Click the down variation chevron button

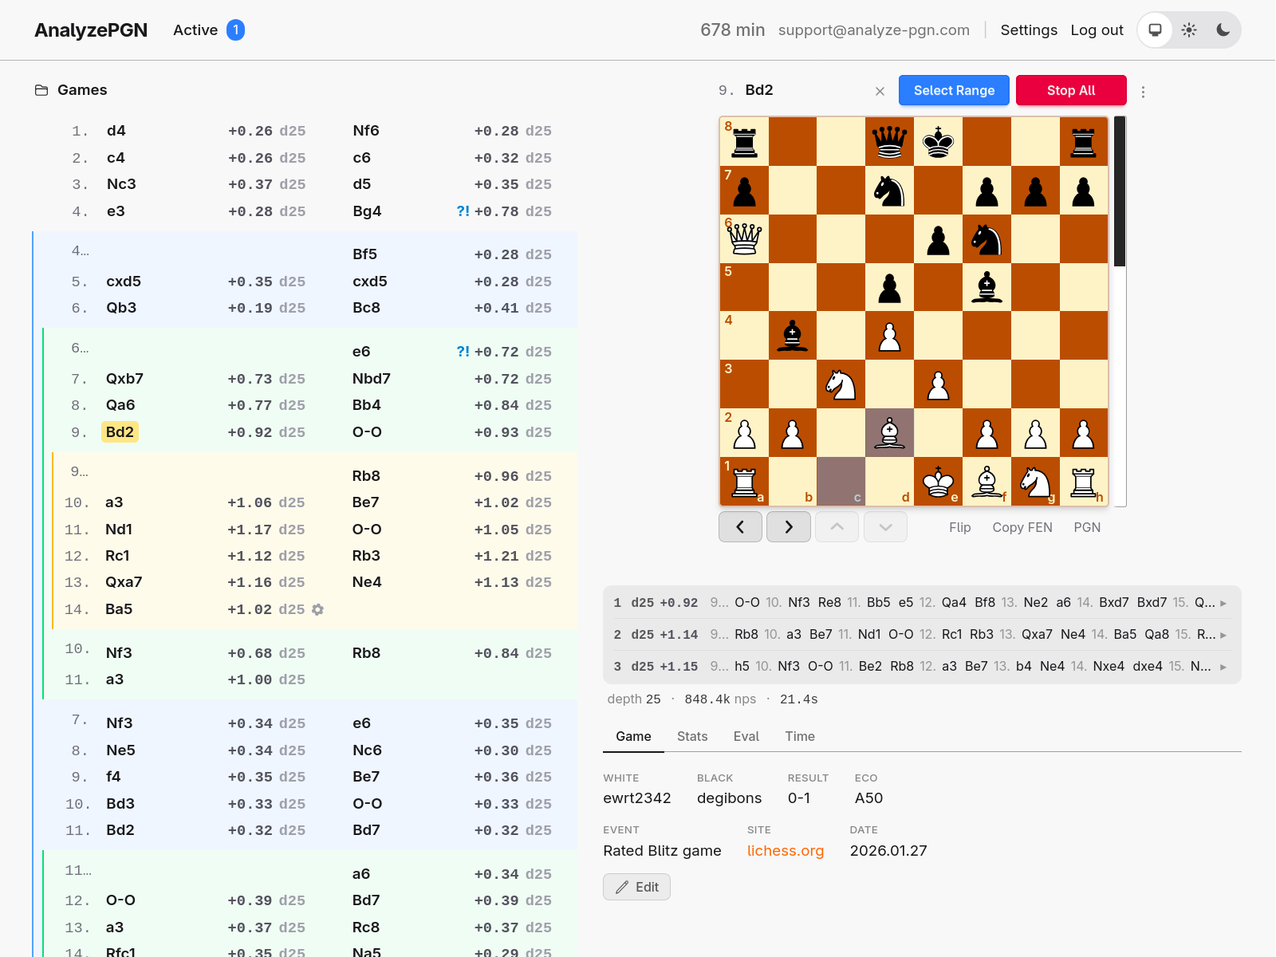[x=885, y=526]
